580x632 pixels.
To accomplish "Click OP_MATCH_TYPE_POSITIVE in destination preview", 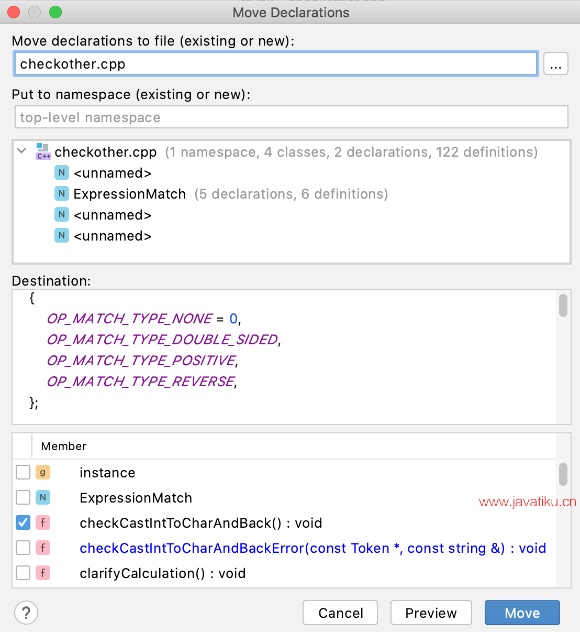I will click(x=141, y=361).
